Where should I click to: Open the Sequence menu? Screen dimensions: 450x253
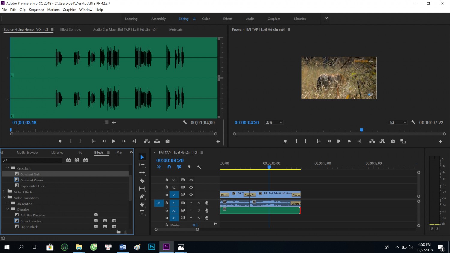[x=36, y=10]
